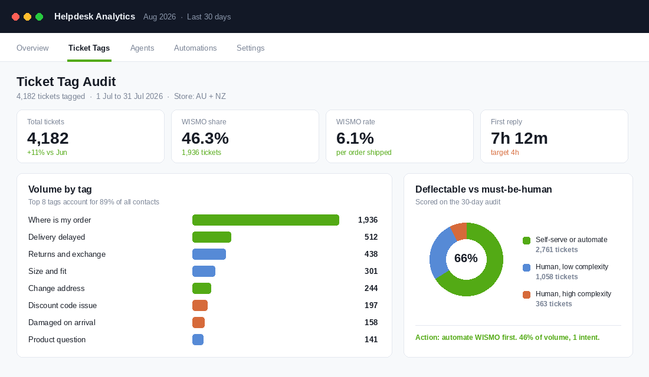Click the Delivery delayed green bar
649x377 pixels.
(211, 237)
